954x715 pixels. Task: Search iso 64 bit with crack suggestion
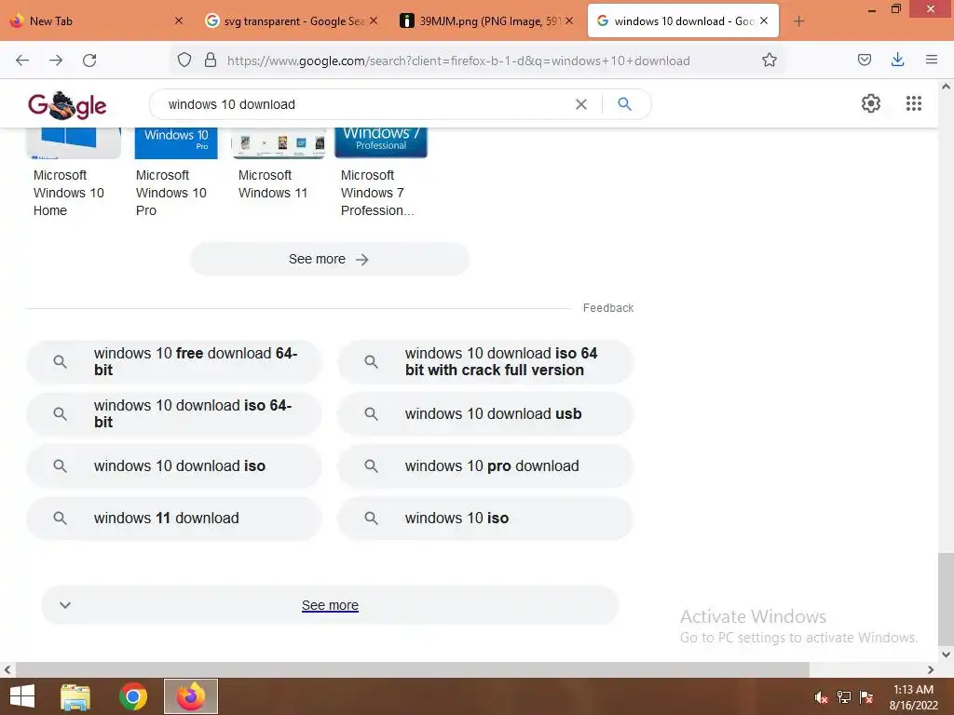[485, 362]
